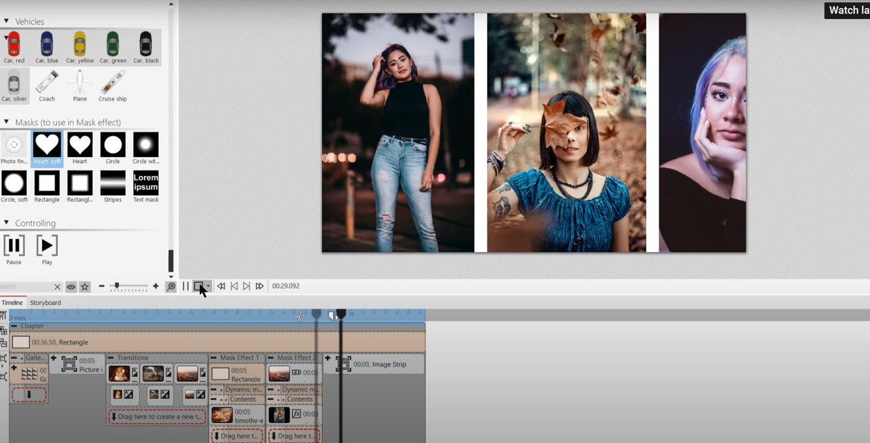Screen dimensions: 870x443
Task: Select the green car object
Action: coord(113,48)
